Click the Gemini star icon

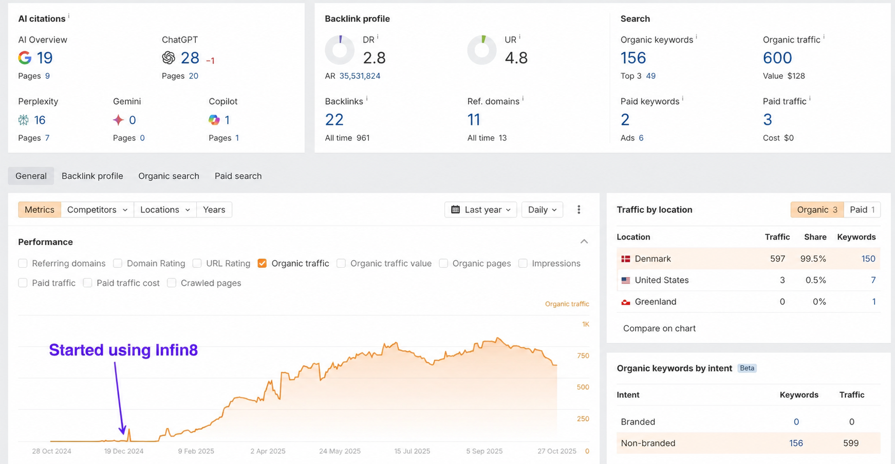coord(118,120)
